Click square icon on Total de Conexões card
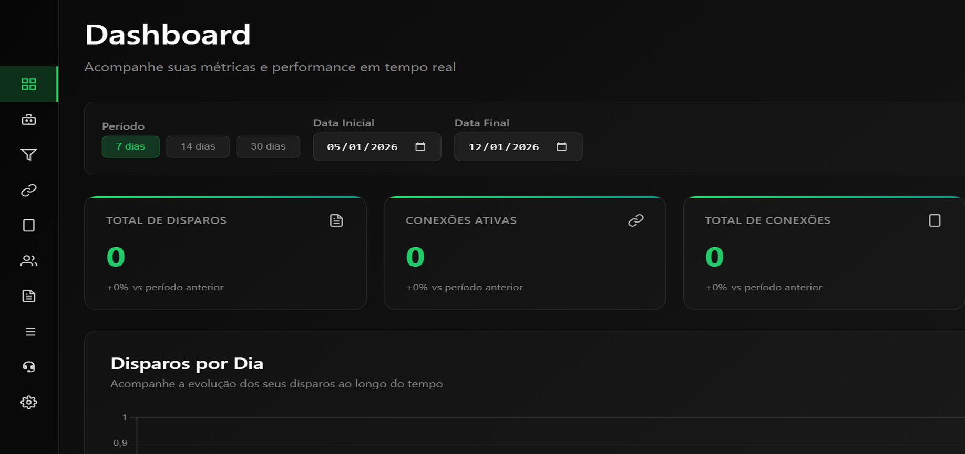The height and width of the screenshot is (454, 965). click(935, 220)
